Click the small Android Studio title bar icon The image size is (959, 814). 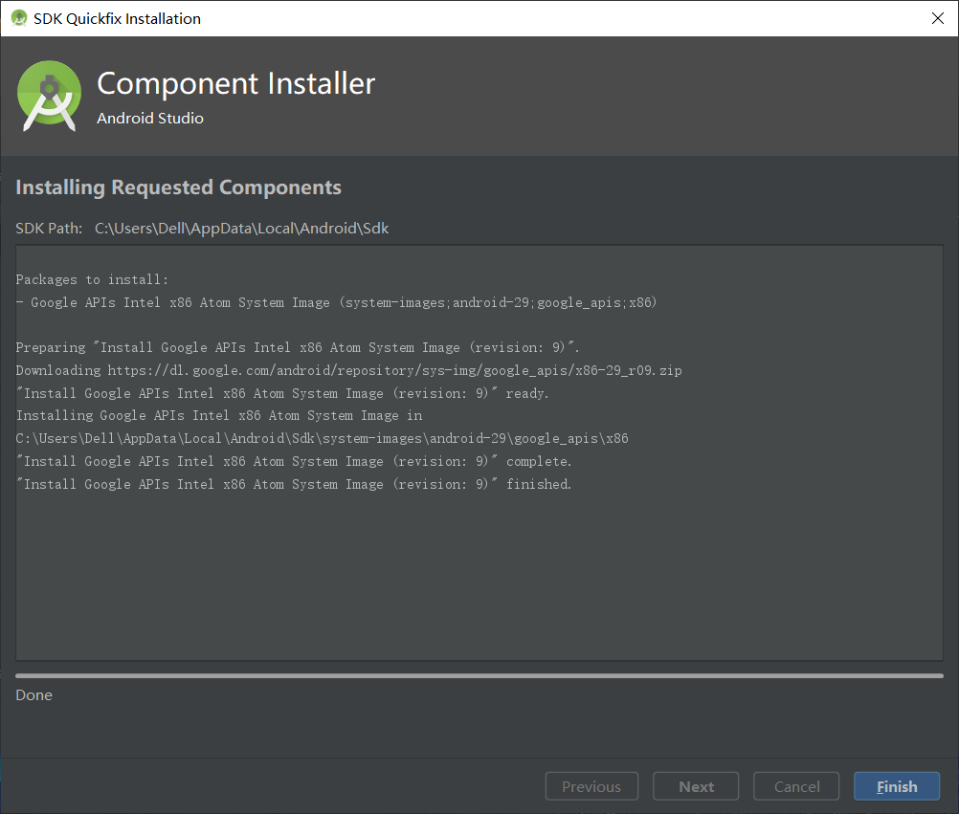(19, 18)
